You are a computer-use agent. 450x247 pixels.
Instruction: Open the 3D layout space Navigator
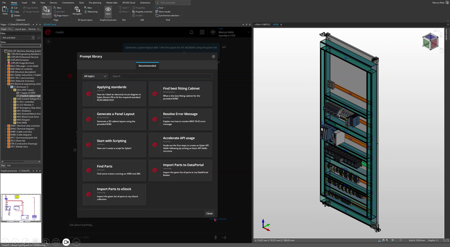pyautogui.click(x=77, y=11)
